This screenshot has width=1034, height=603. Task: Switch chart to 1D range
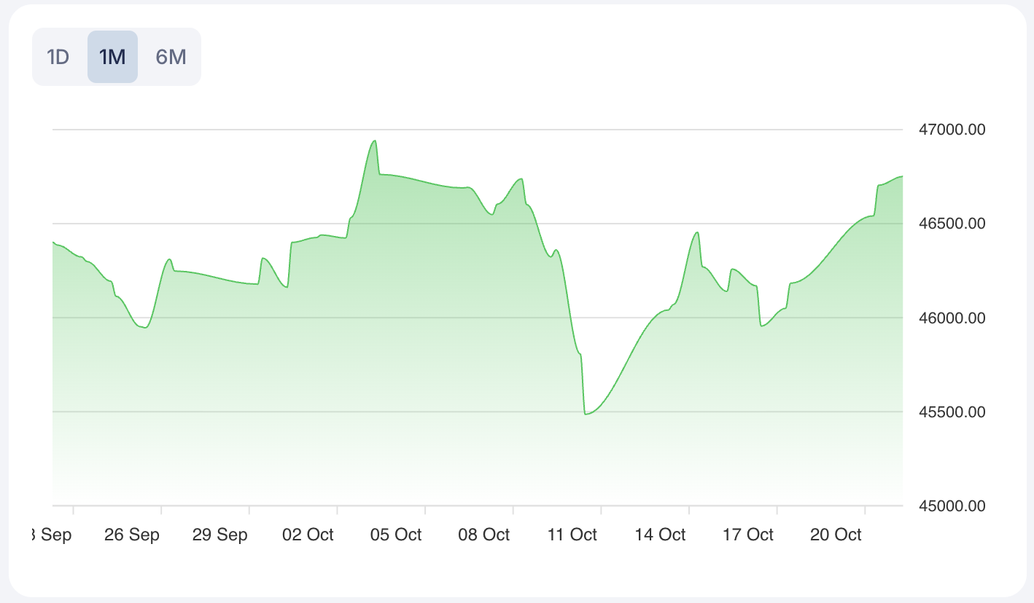(58, 57)
